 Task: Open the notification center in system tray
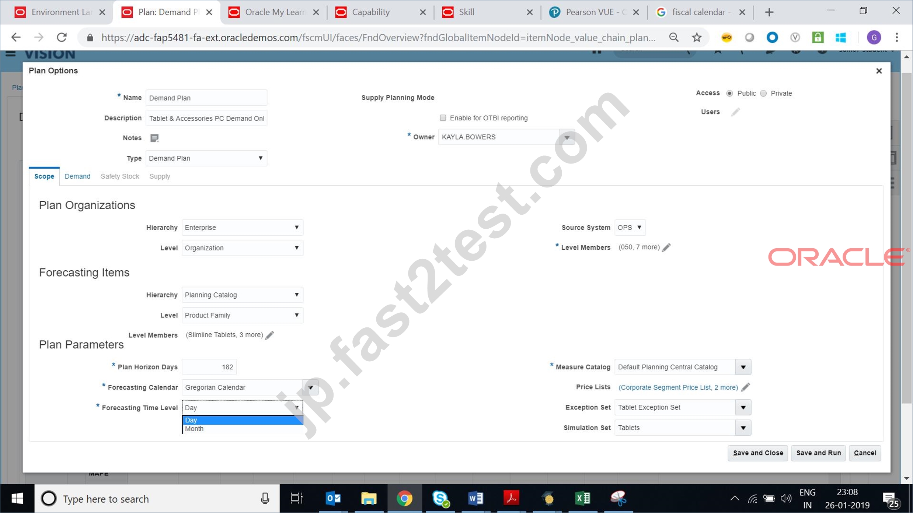(890, 499)
